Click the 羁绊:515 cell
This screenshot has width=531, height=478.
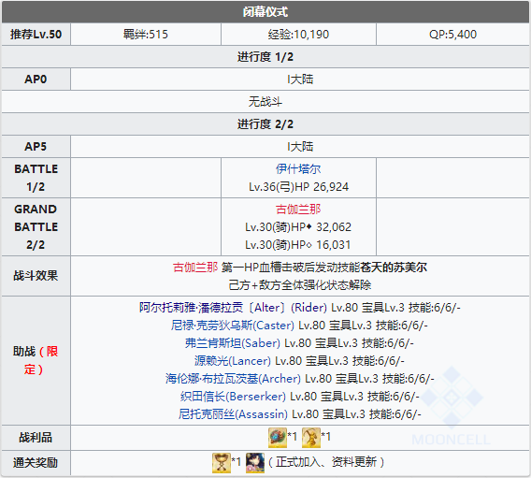[x=146, y=35]
